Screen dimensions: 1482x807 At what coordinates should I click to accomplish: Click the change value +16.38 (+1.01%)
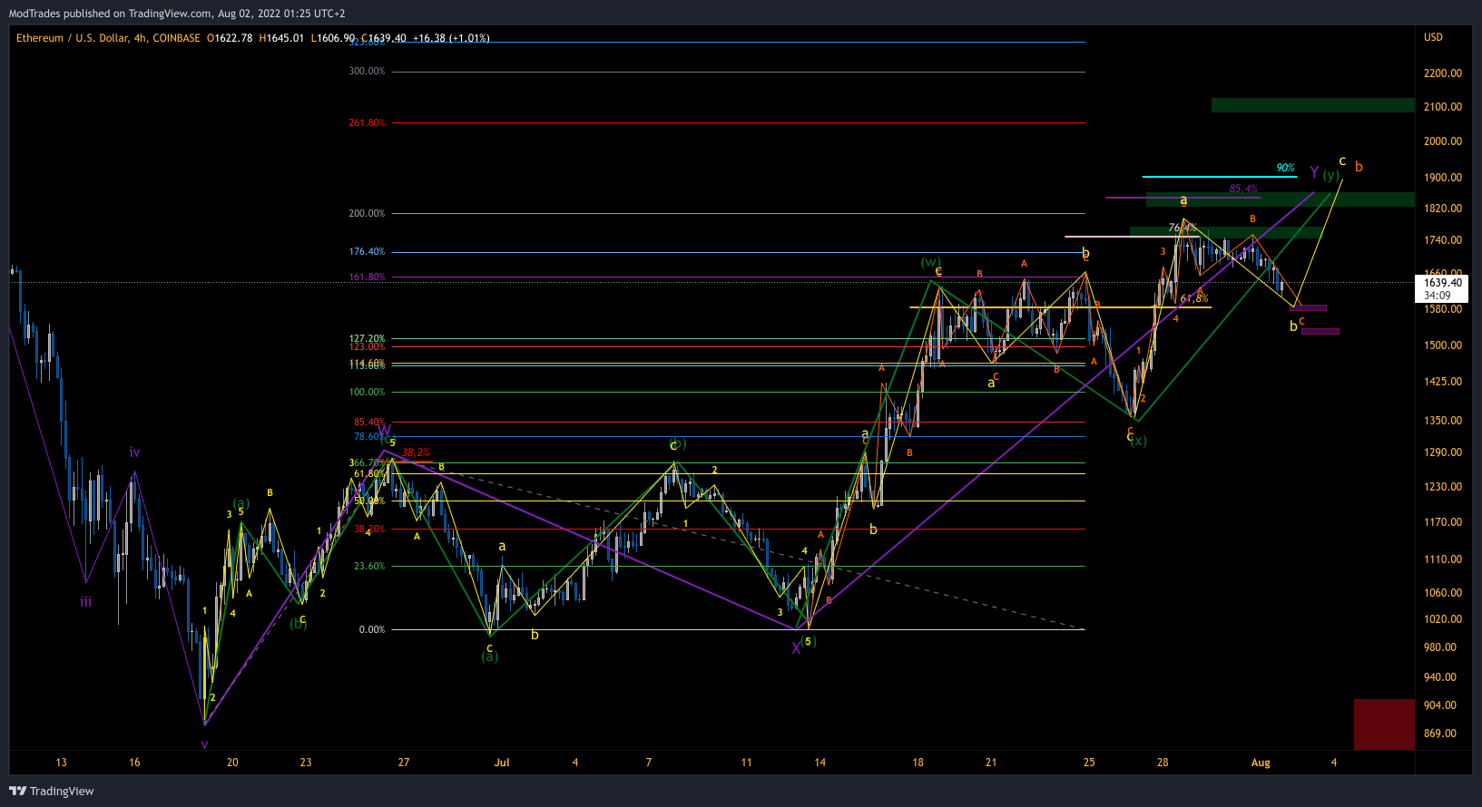[x=451, y=38]
